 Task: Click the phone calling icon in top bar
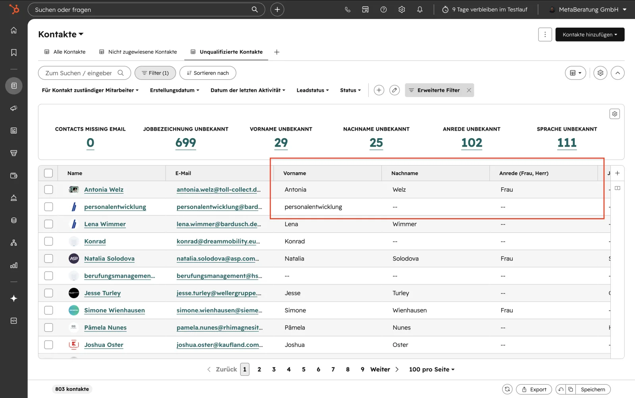[348, 10]
